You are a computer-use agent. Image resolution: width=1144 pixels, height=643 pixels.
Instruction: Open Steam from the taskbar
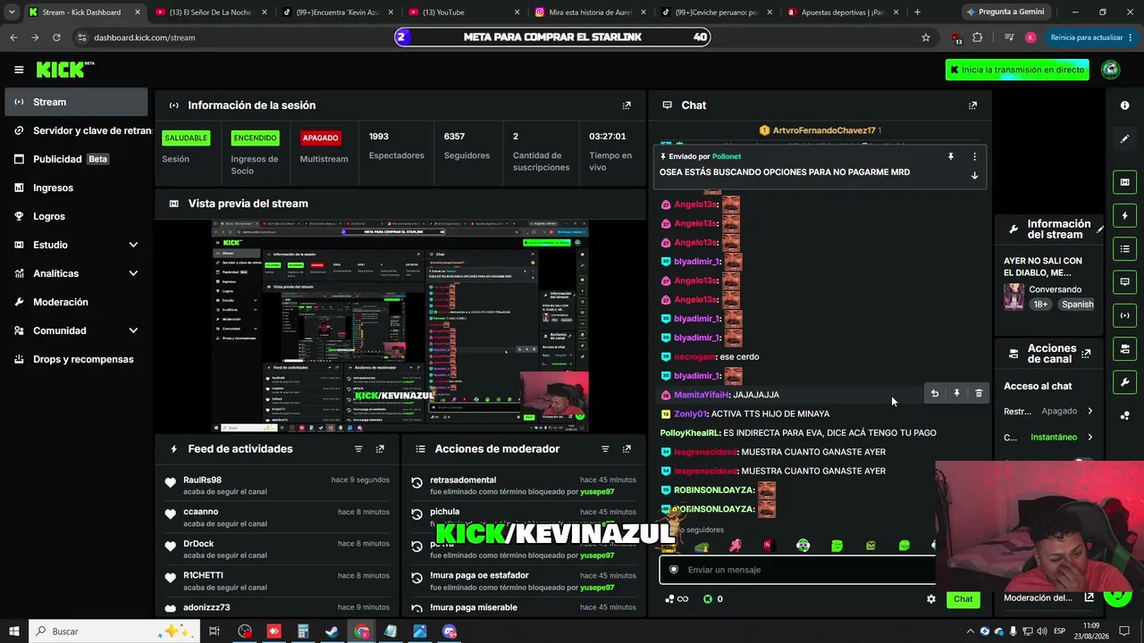click(x=332, y=631)
